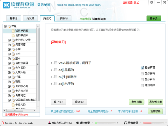Uncheck the 播放声音 checkbox
The image size is (168, 126).
click(x=143, y=67)
